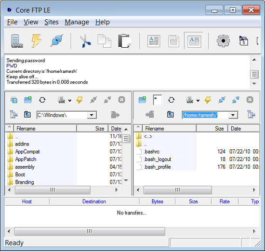Click the sessions/scheduler icon beside gear
Image resolution: width=265 pixels, height=251 pixels.
(243, 41)
